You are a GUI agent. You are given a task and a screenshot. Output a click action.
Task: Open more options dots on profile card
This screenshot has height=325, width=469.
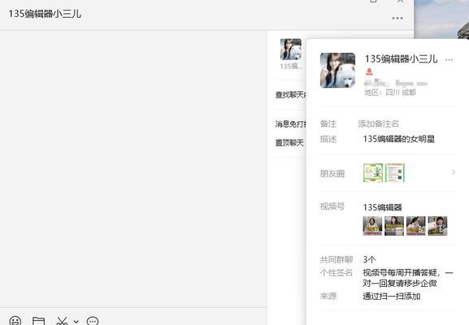449,60
